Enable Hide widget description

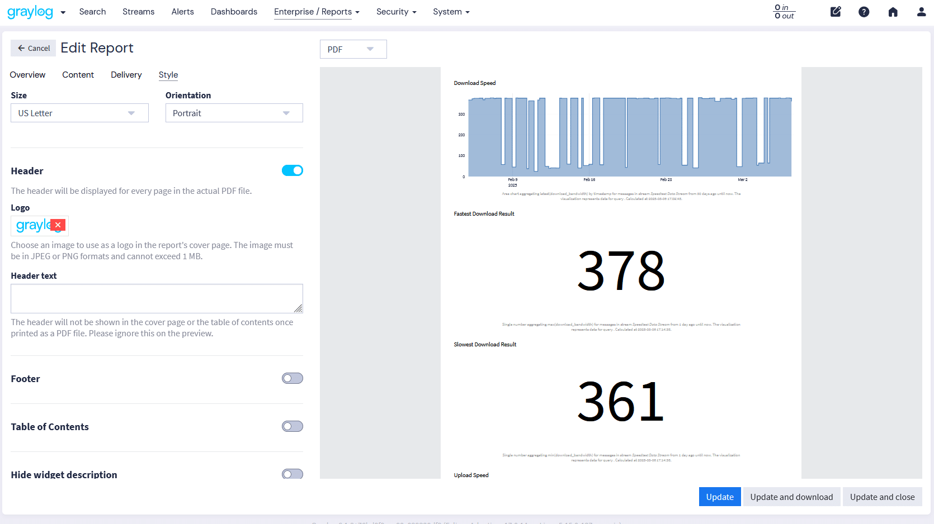pyautogui.click(x=292, y=474)
